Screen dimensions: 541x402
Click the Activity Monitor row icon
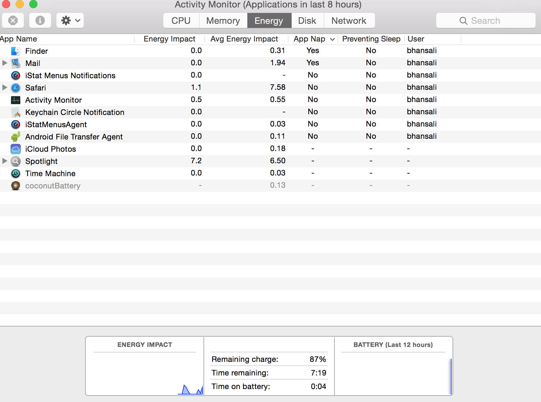16,100
